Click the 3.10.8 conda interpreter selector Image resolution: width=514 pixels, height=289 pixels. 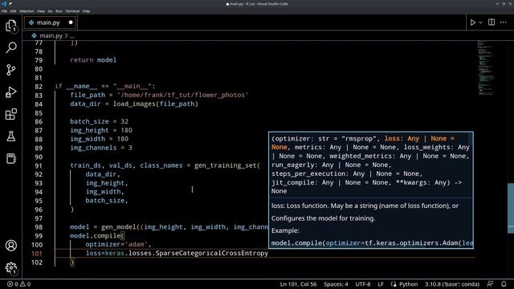coord(452,284)
